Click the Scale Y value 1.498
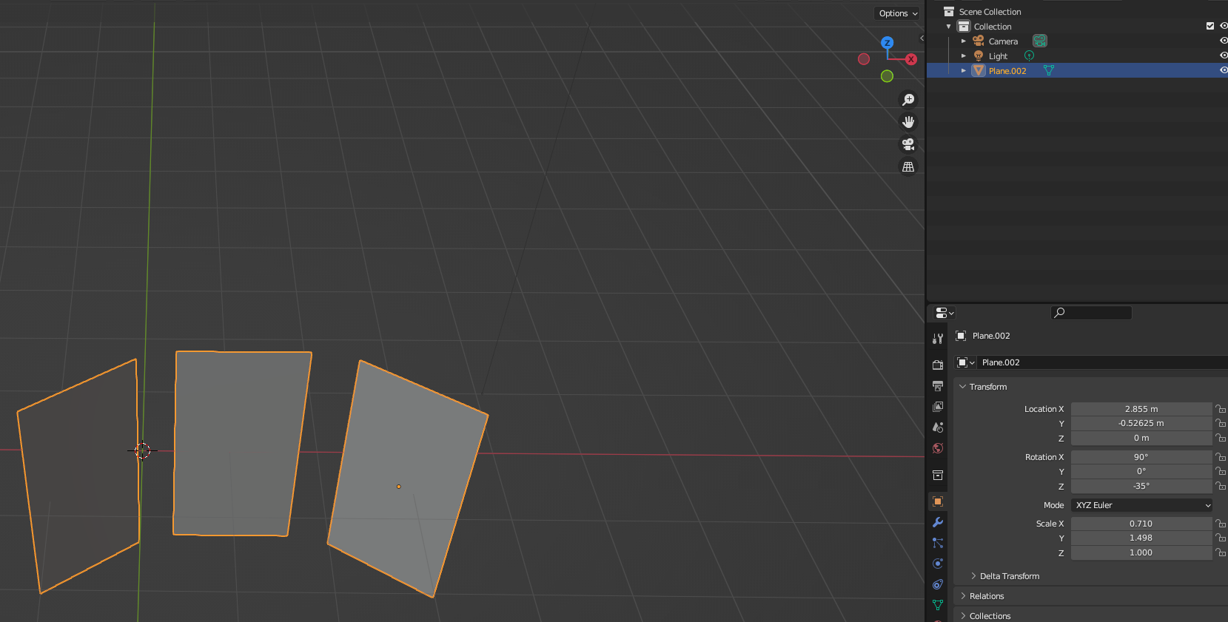The height and width of the screenshot is (622, 1228). tap(1141, 538)
